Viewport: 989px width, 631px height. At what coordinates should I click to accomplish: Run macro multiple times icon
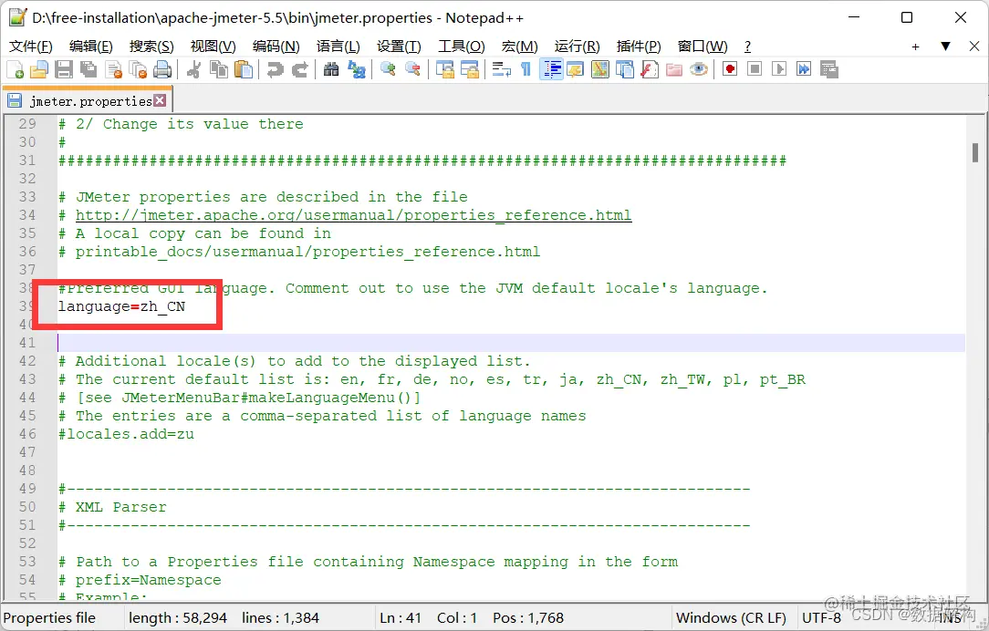point(804,69)
